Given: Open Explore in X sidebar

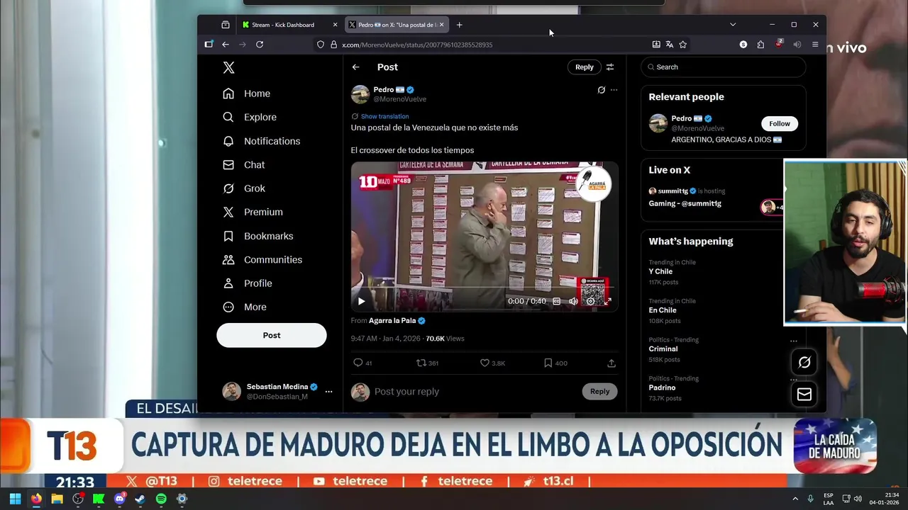Looking at the screenshot, I should point(249,117).
